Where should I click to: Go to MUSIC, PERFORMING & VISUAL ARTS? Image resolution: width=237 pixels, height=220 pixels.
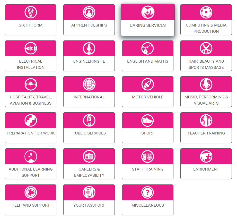point(206,100)
